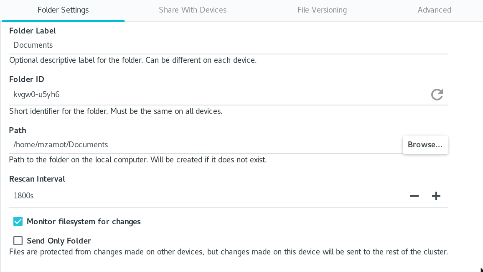483x272 pixels.
Task: Click into the Folder ID field kvgw0-u5yh6
Action: 209,95
